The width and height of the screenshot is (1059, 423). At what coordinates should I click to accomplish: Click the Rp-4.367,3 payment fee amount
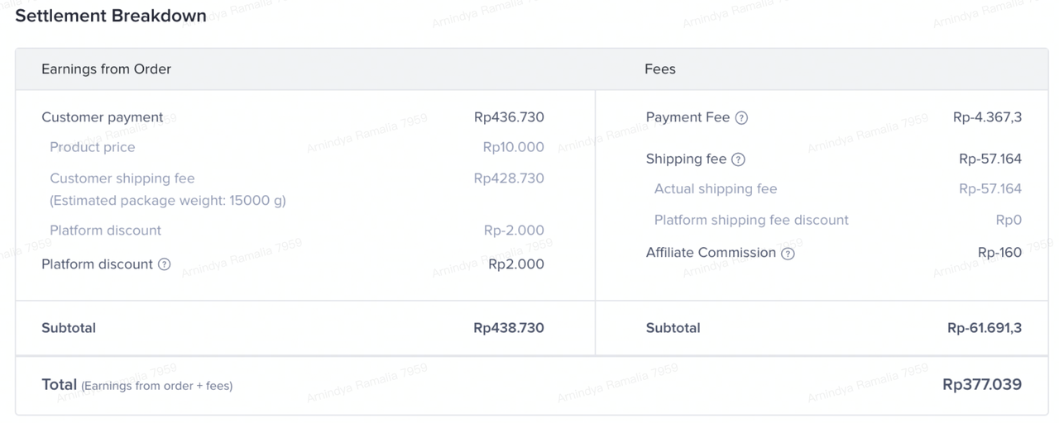[x=987, y=117]
